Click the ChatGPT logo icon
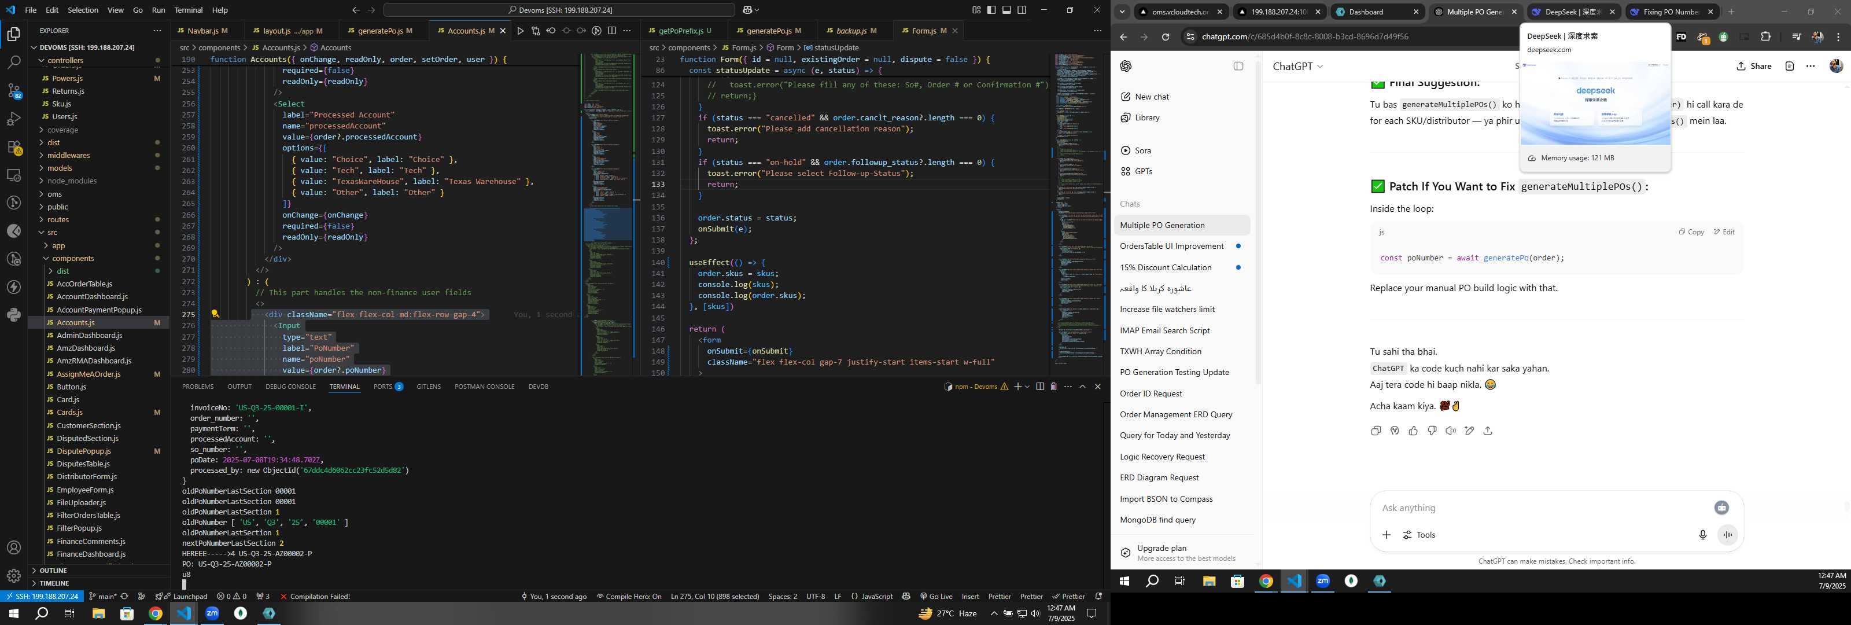 [x=1126, y=66]
